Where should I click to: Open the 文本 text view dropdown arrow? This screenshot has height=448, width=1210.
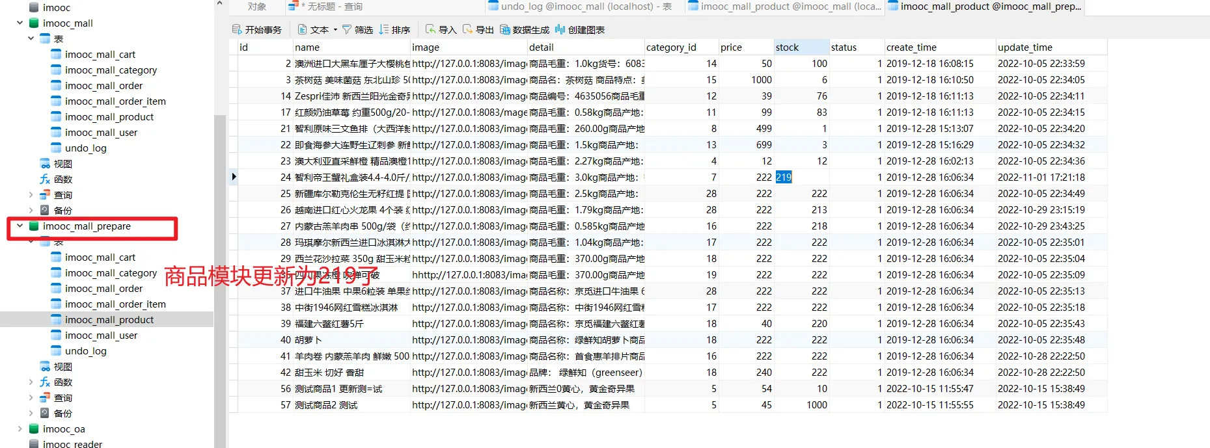pos(335,30)
